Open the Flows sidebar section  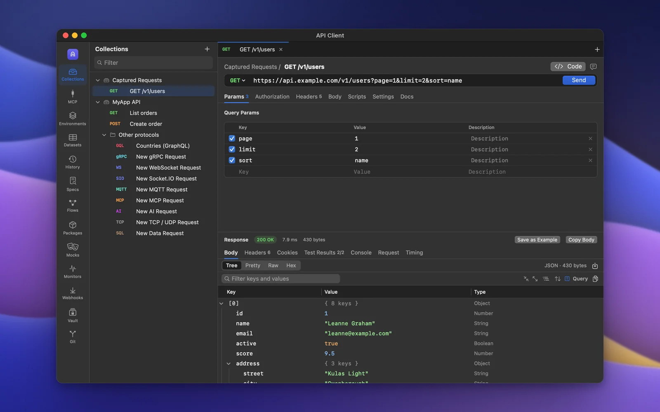(x=73, y=206)
